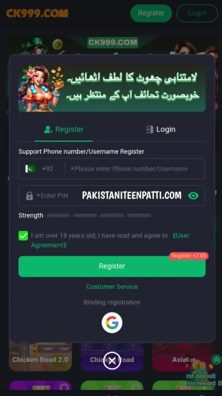Open the User Agreement link
The height and width of the screenshot is (396, 222).
110,241
